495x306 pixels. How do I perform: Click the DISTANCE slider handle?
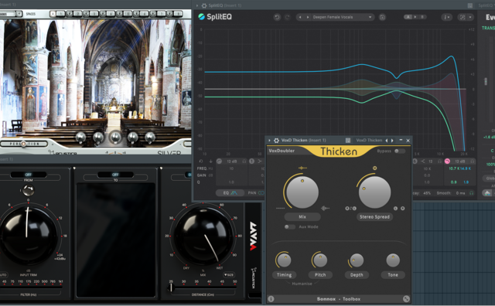(x=171, y=287)
